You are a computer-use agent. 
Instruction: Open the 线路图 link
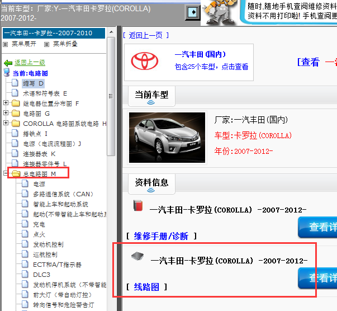[146, 287]
